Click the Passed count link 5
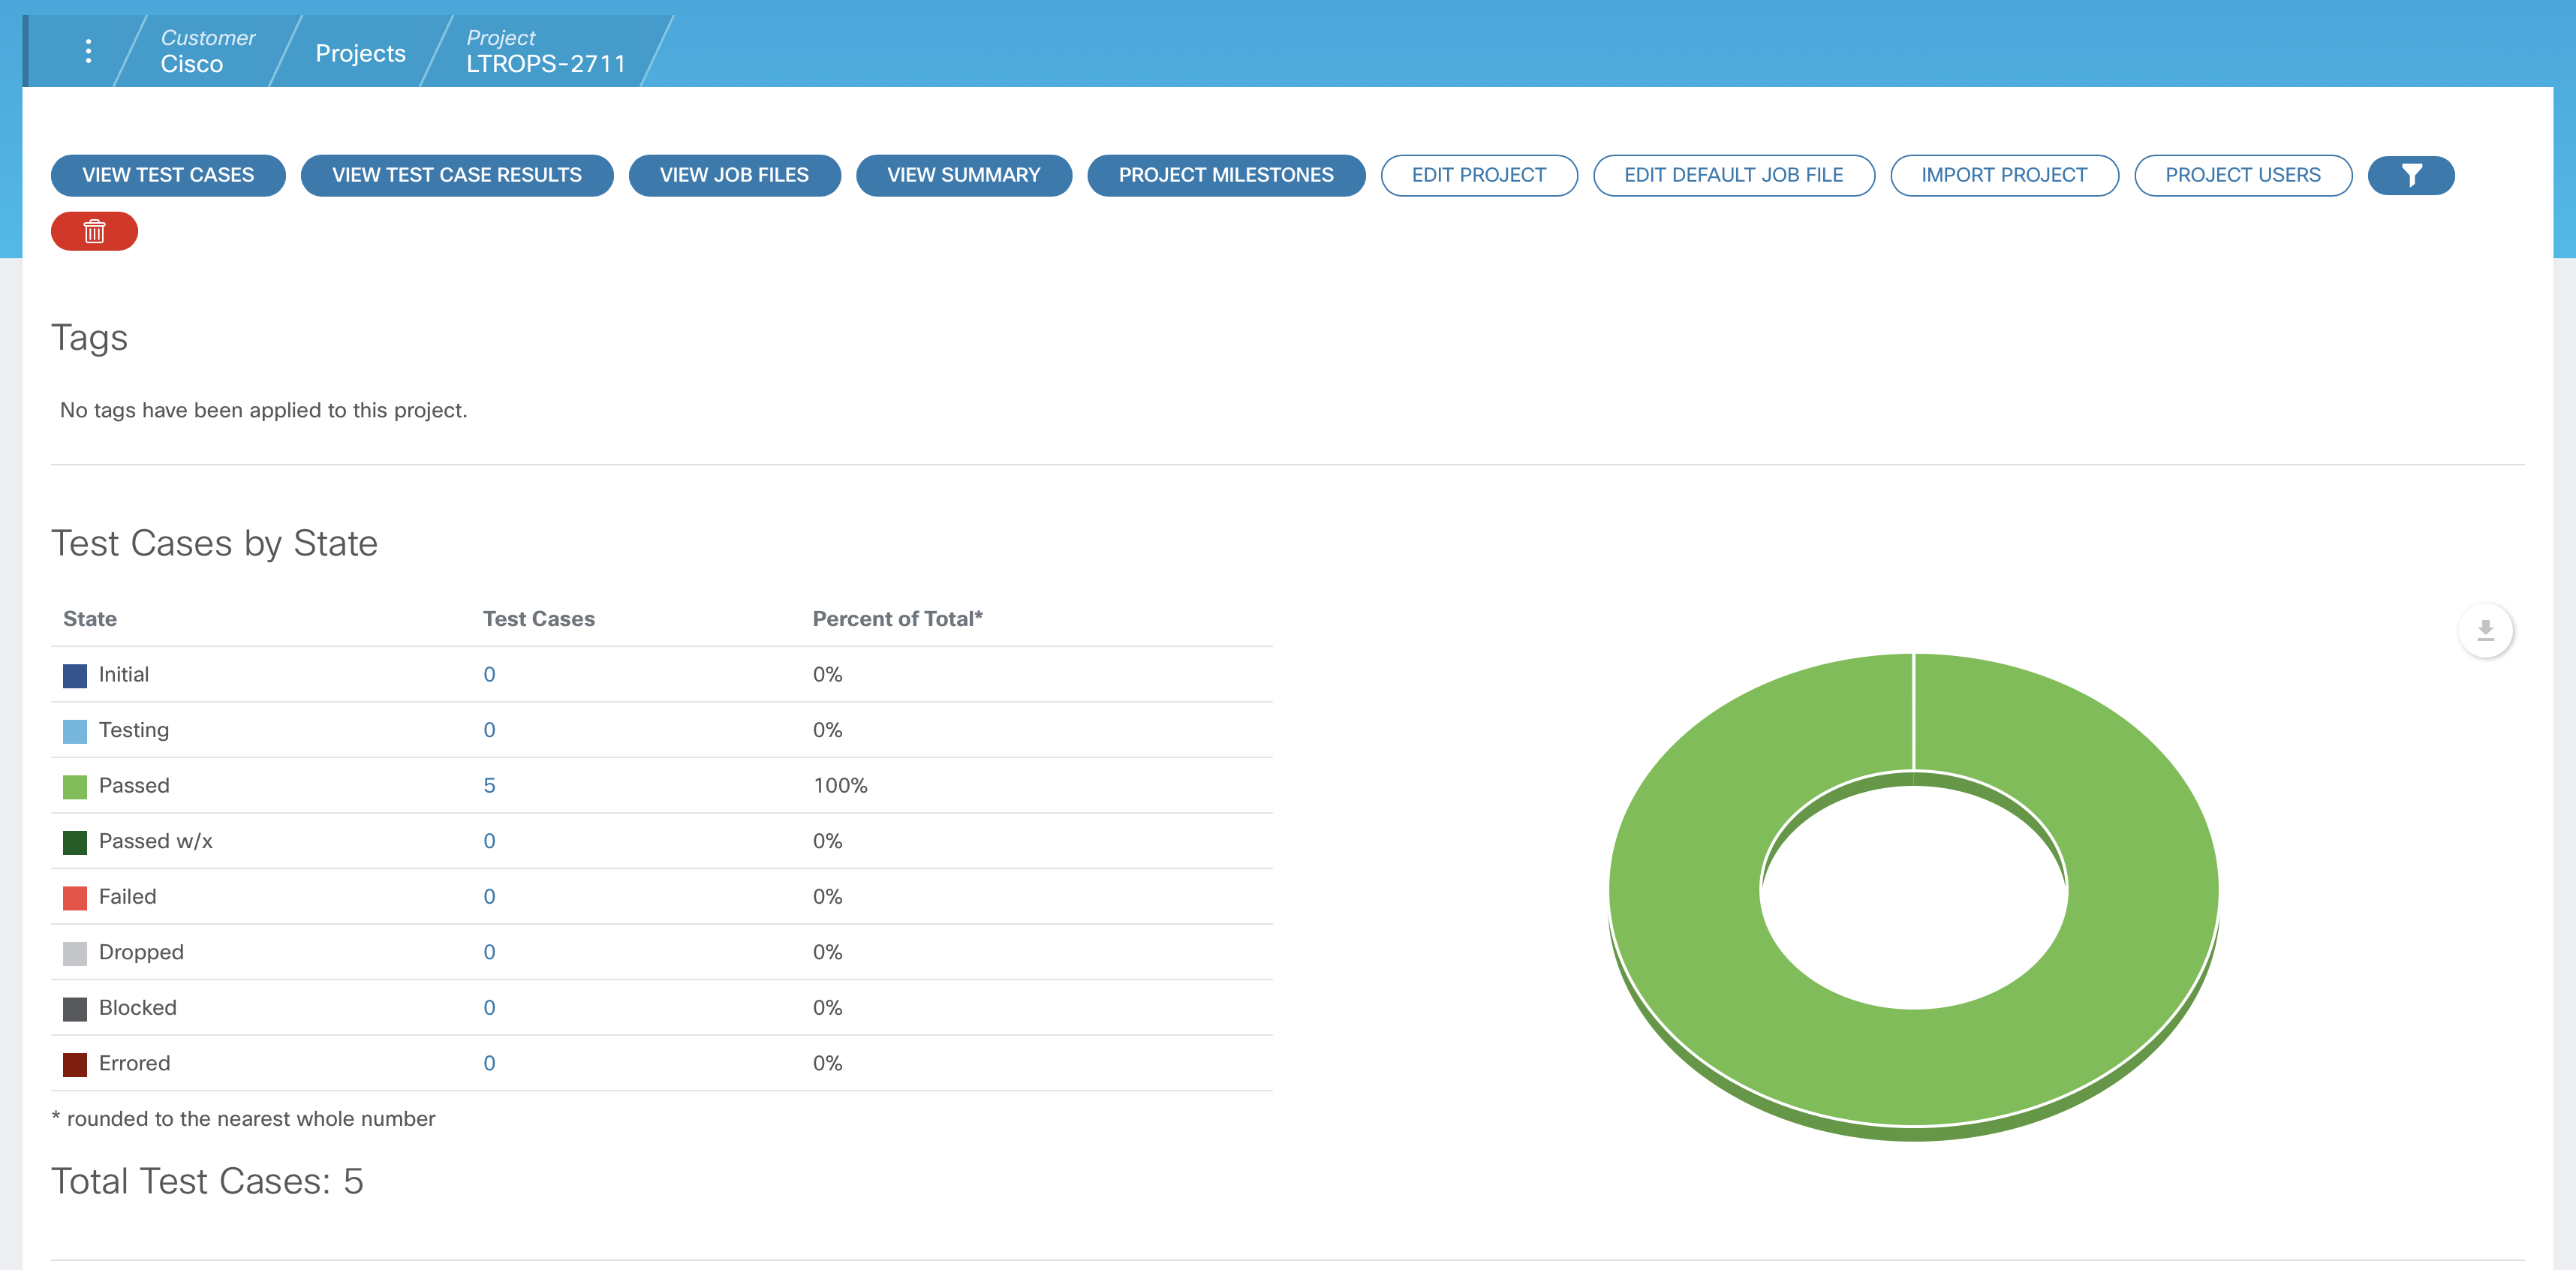The width and height of the screenshot is (2576, 1270). pyautogui.click(x=489, y=786)
